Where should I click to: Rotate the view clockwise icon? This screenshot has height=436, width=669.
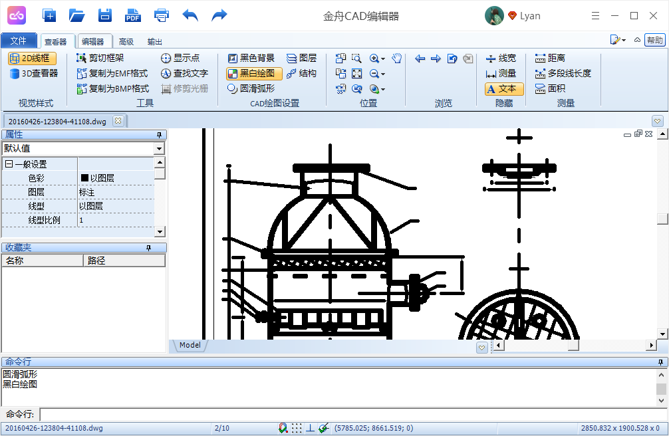click(x=340, y=73)
